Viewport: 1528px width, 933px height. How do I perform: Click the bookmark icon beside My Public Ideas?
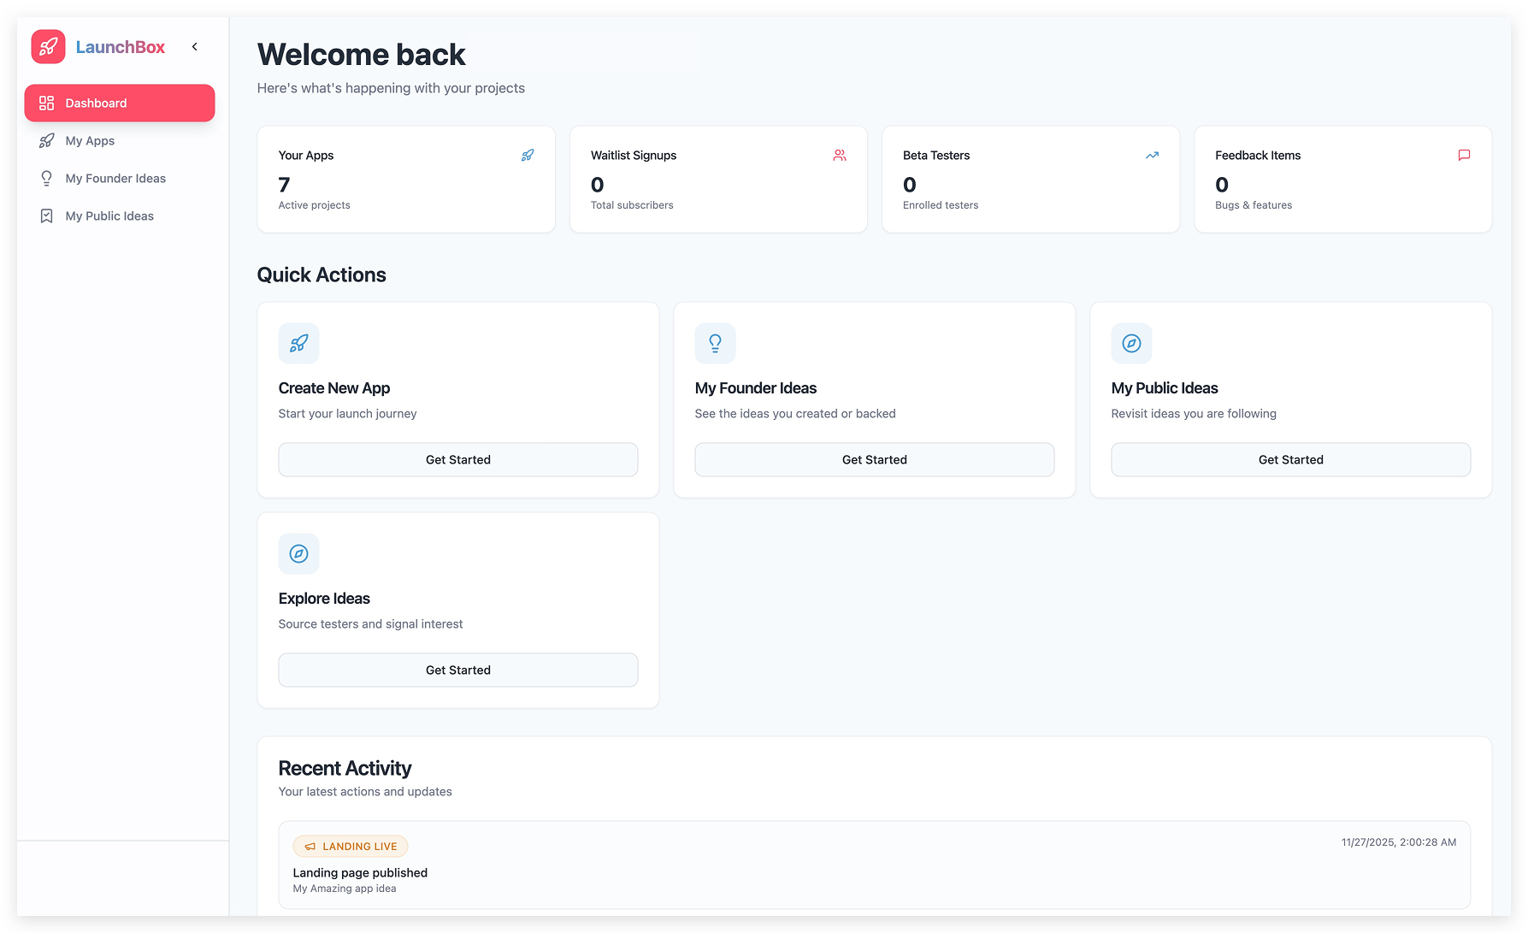coord(46,216)
